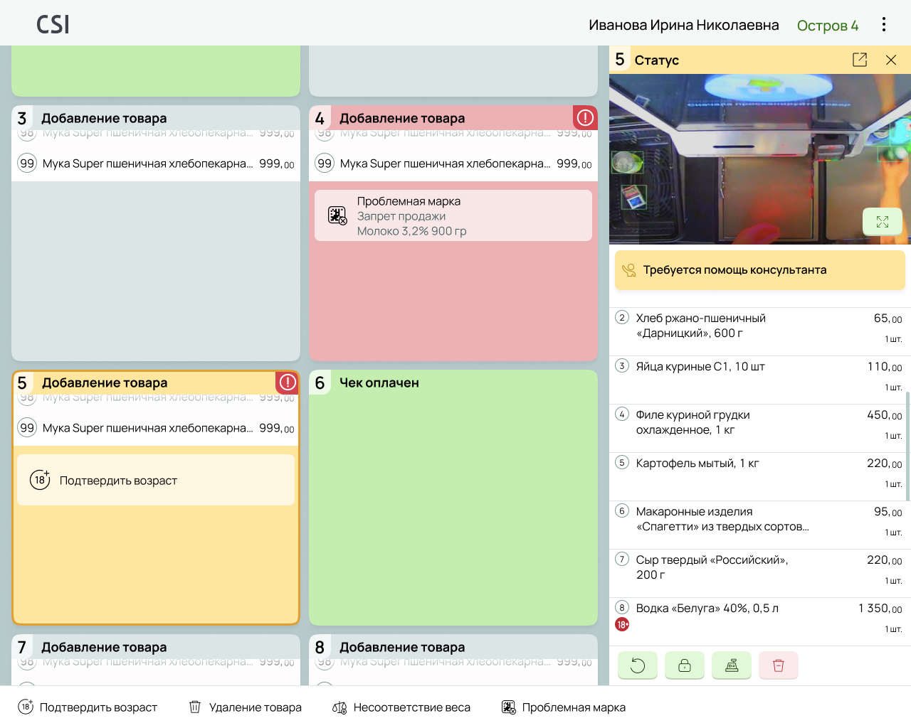The image size is (911, 728).
Task: Select receipt item Сыр твердый «Российский»
Action: [x=759, y=573]
